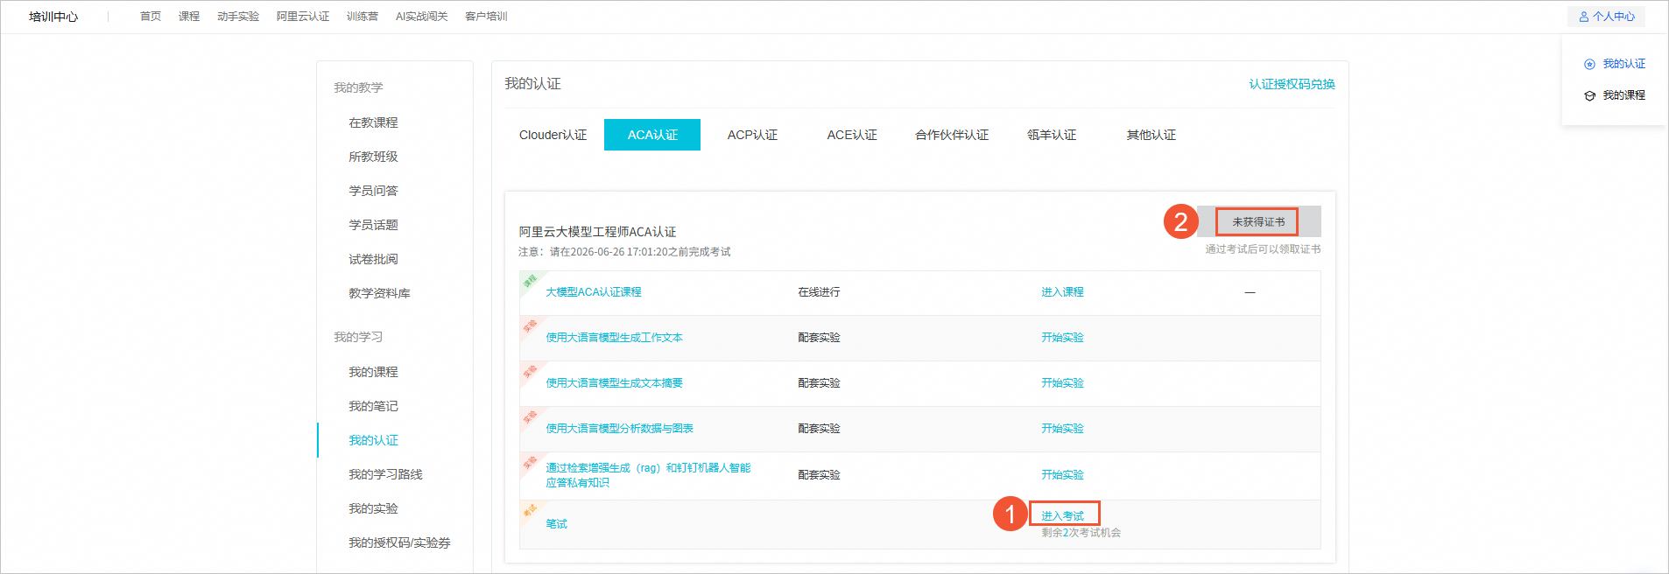The image size is (1669, 574).
Task: Open 使用大语言模型生成工作文本 lab link
Action: coord(614,338)
